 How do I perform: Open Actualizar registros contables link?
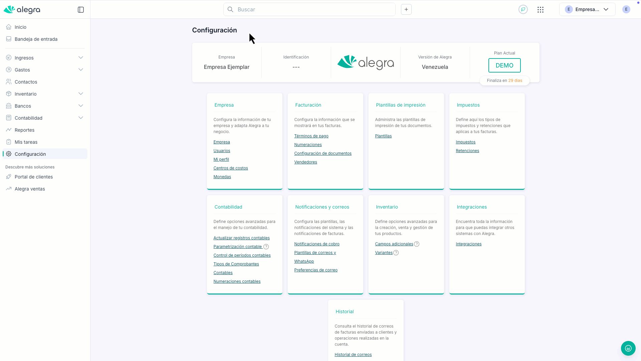tap(242, 238)
